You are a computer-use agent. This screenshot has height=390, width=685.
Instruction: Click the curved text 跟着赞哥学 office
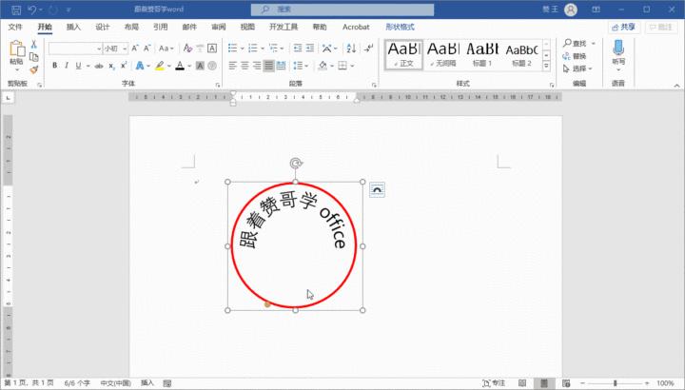[x=293, y=220]
